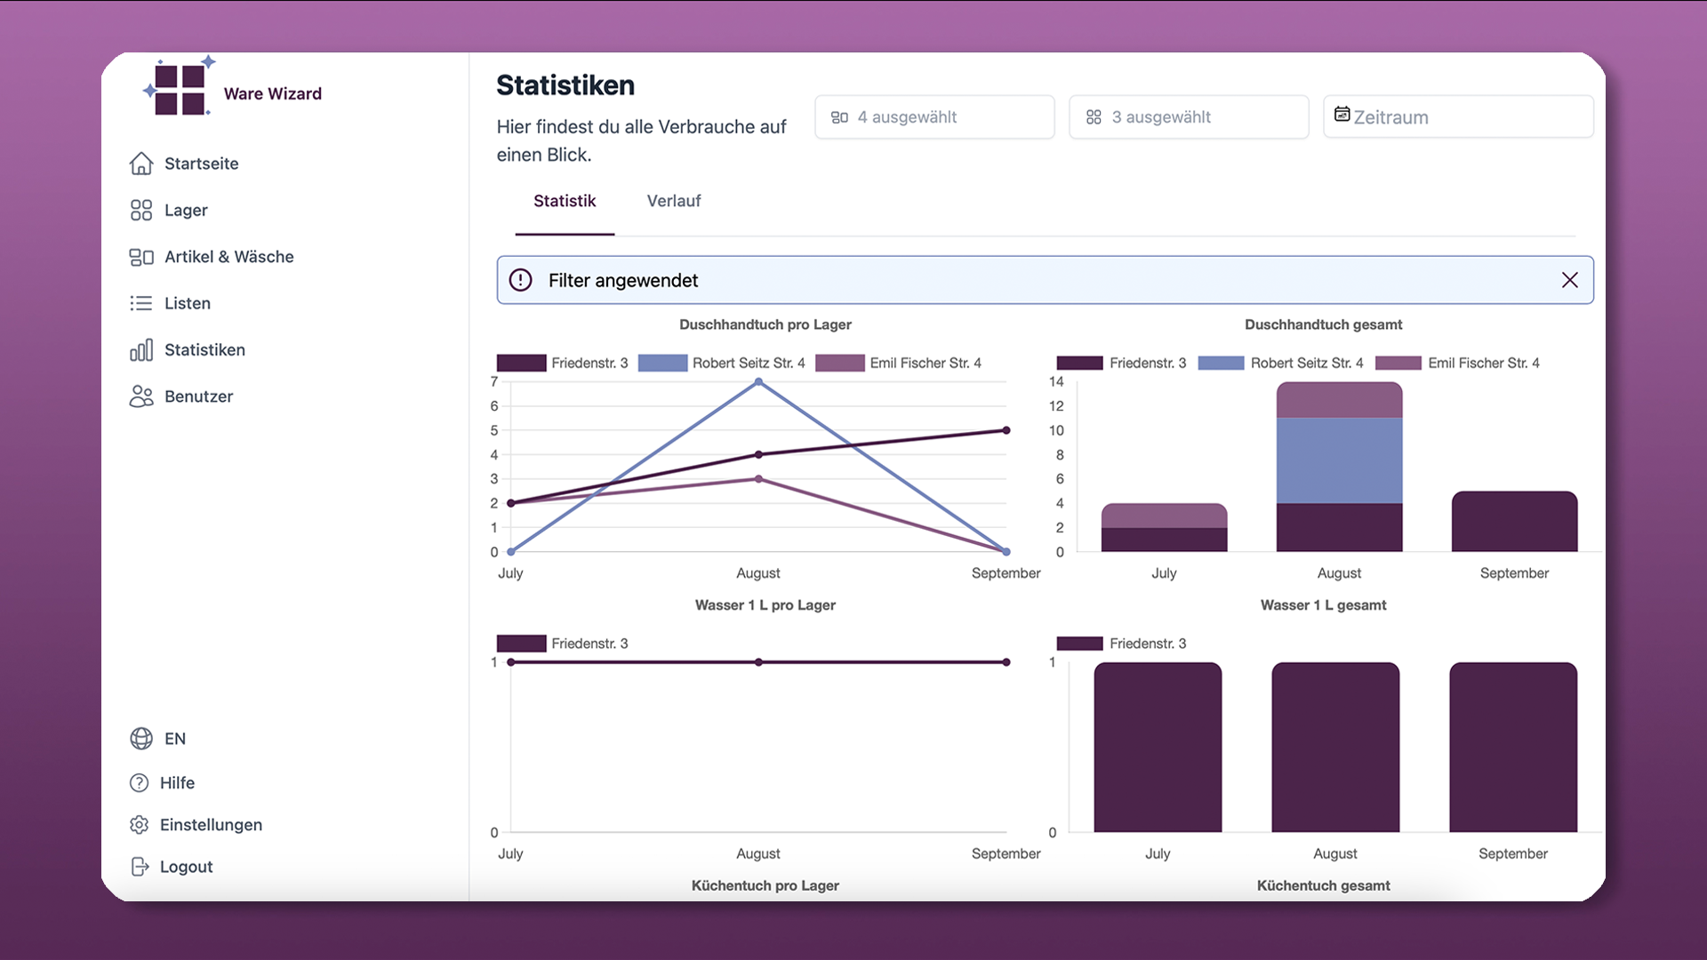Click the Statistiken bar-chart icon

(x=141, y=350)
